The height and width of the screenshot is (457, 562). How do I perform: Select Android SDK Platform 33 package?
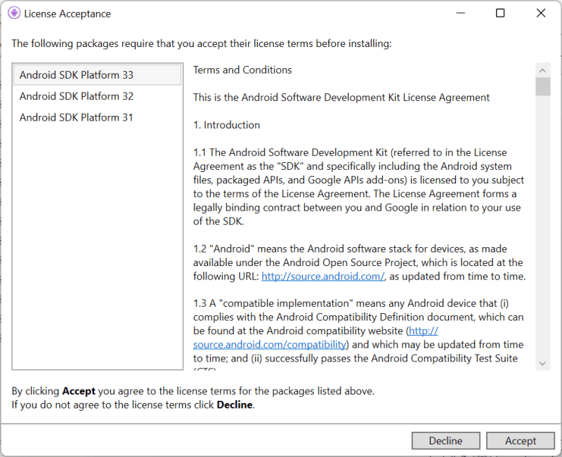97,75
